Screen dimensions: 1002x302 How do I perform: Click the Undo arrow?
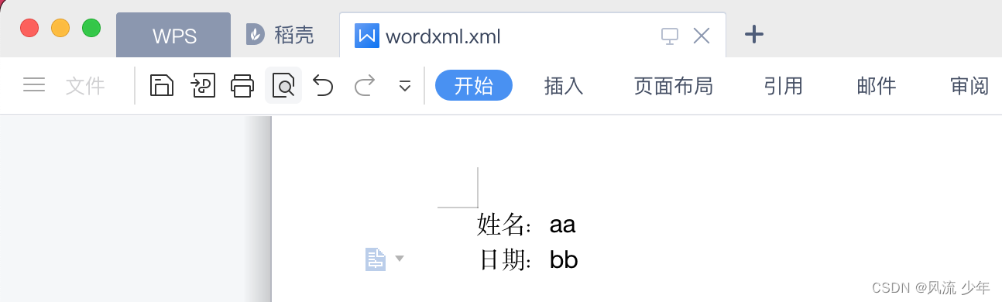click(323, 86)
